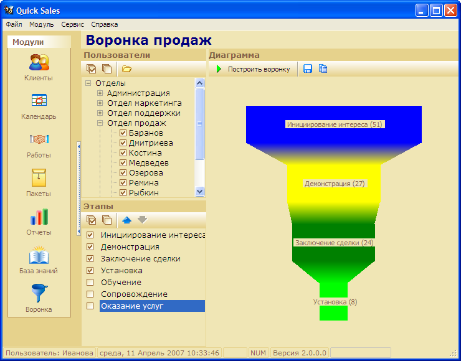The image size is (461, 361).
Task: Toggle Дмитриева checkbox
Action: (123, 143)
